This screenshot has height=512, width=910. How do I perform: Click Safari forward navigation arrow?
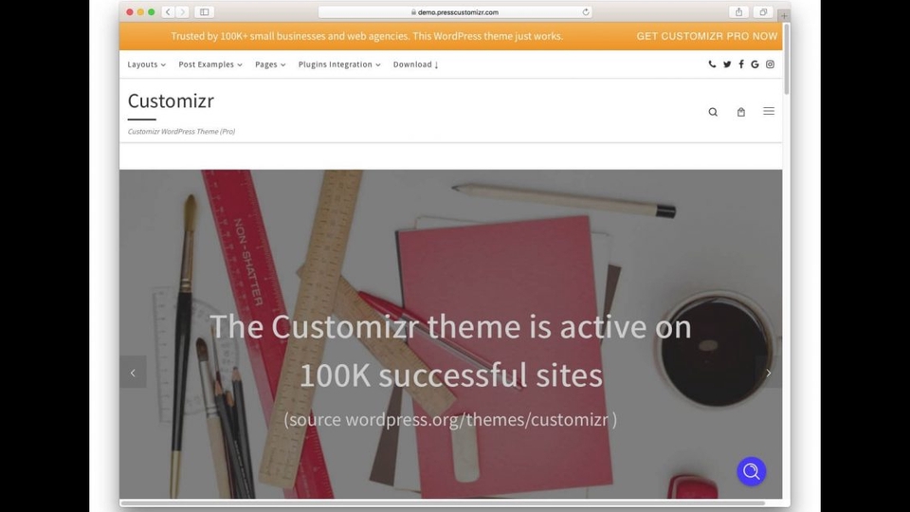click(x=182, y=11)
